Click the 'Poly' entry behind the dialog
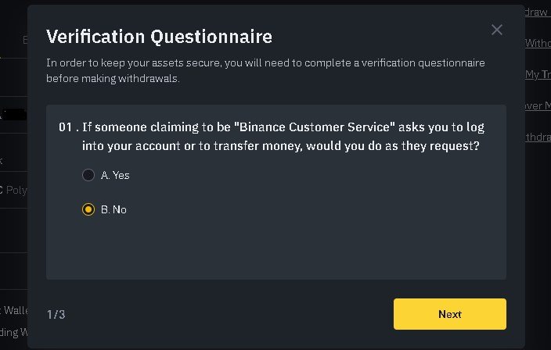Screen dimensions: 551x350 tap(16, 190)
